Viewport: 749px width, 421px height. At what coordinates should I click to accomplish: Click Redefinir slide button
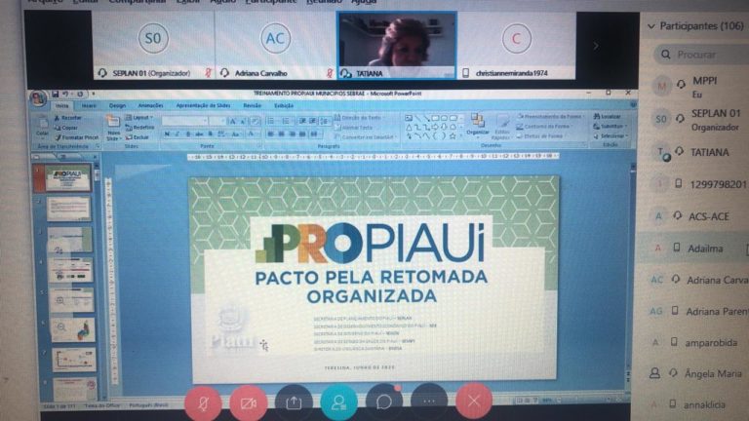tap(140, 128)
